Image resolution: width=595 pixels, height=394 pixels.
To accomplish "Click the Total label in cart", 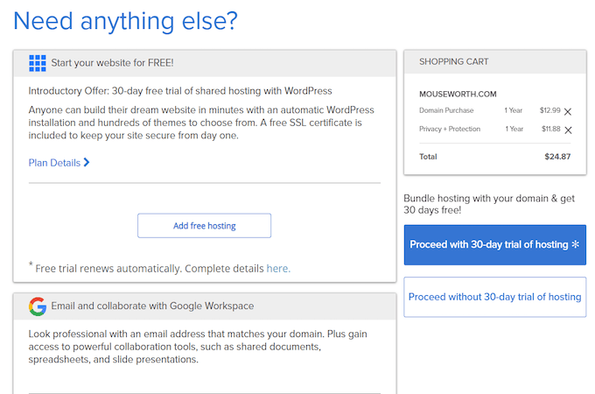I will pyautogui.click(x=428, y=157).
